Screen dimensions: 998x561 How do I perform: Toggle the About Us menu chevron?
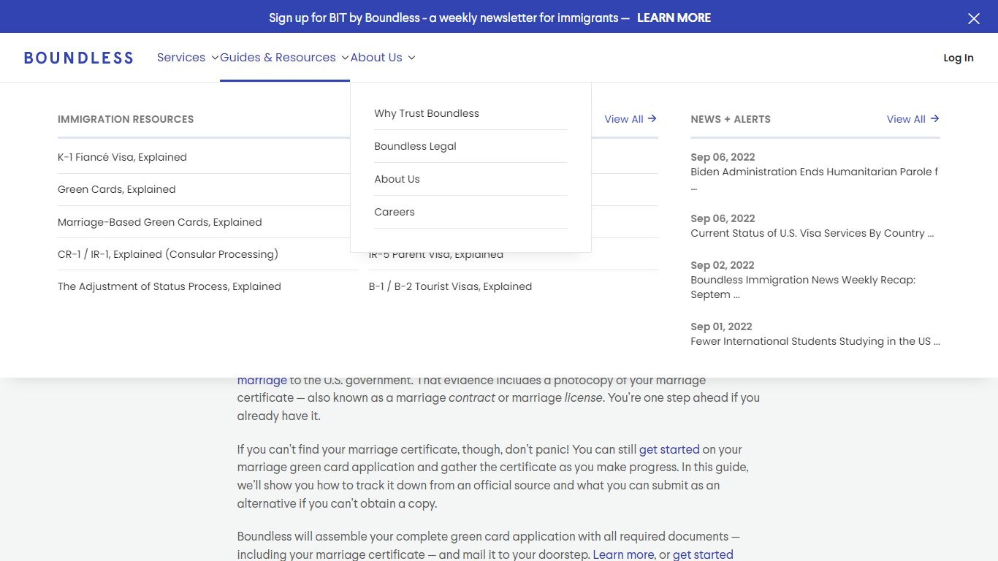pos(411,58)
